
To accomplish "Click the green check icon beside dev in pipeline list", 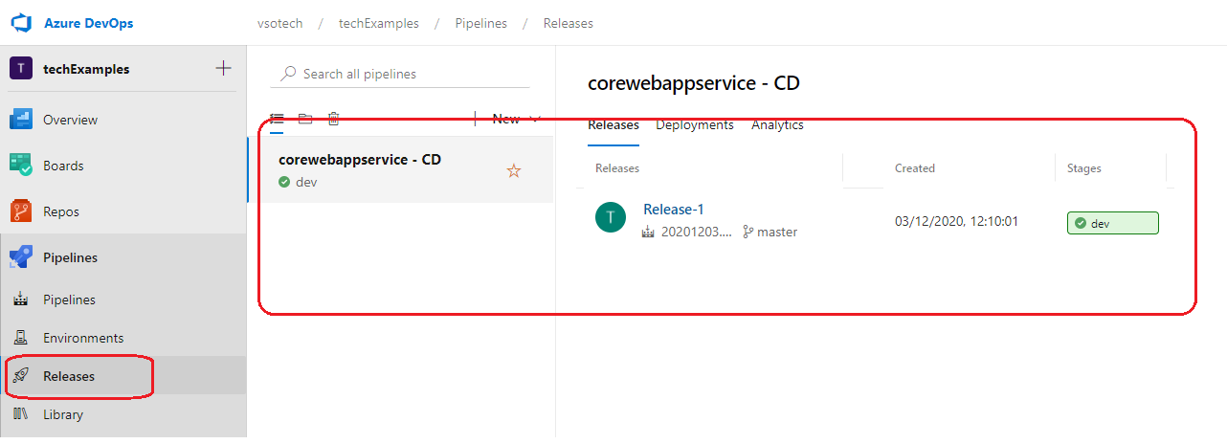I will coord(284,182).
